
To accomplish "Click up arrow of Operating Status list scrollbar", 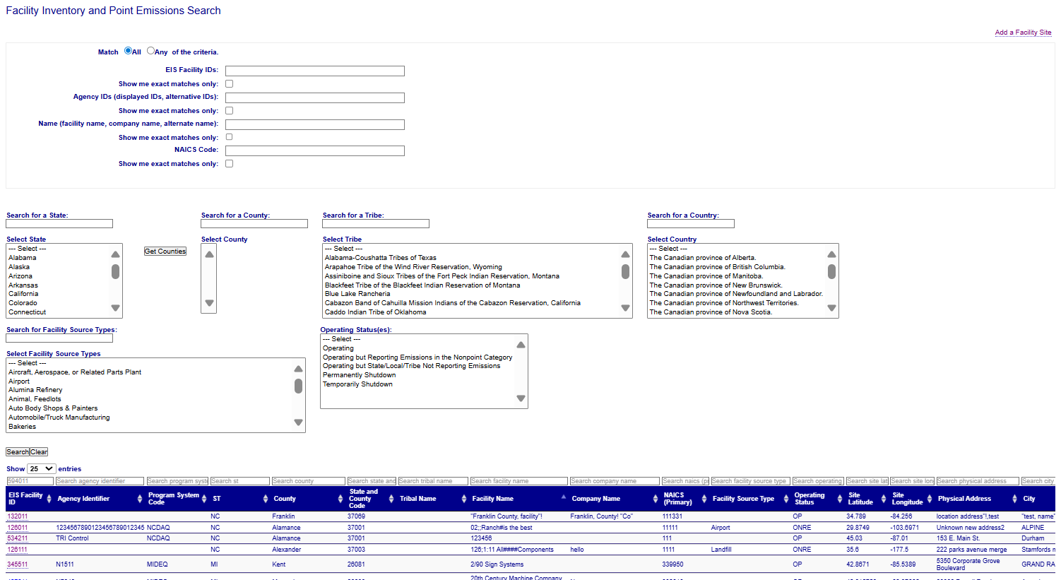I will pyautogui.click(x=521, y=345).
